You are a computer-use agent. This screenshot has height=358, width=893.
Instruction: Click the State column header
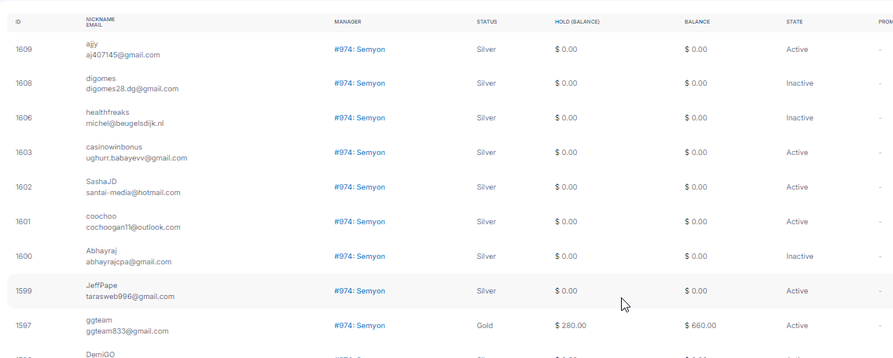(794, 22)
